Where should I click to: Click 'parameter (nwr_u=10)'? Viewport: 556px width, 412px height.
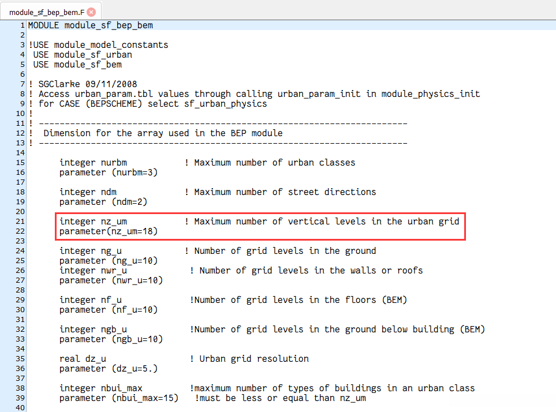111,280
